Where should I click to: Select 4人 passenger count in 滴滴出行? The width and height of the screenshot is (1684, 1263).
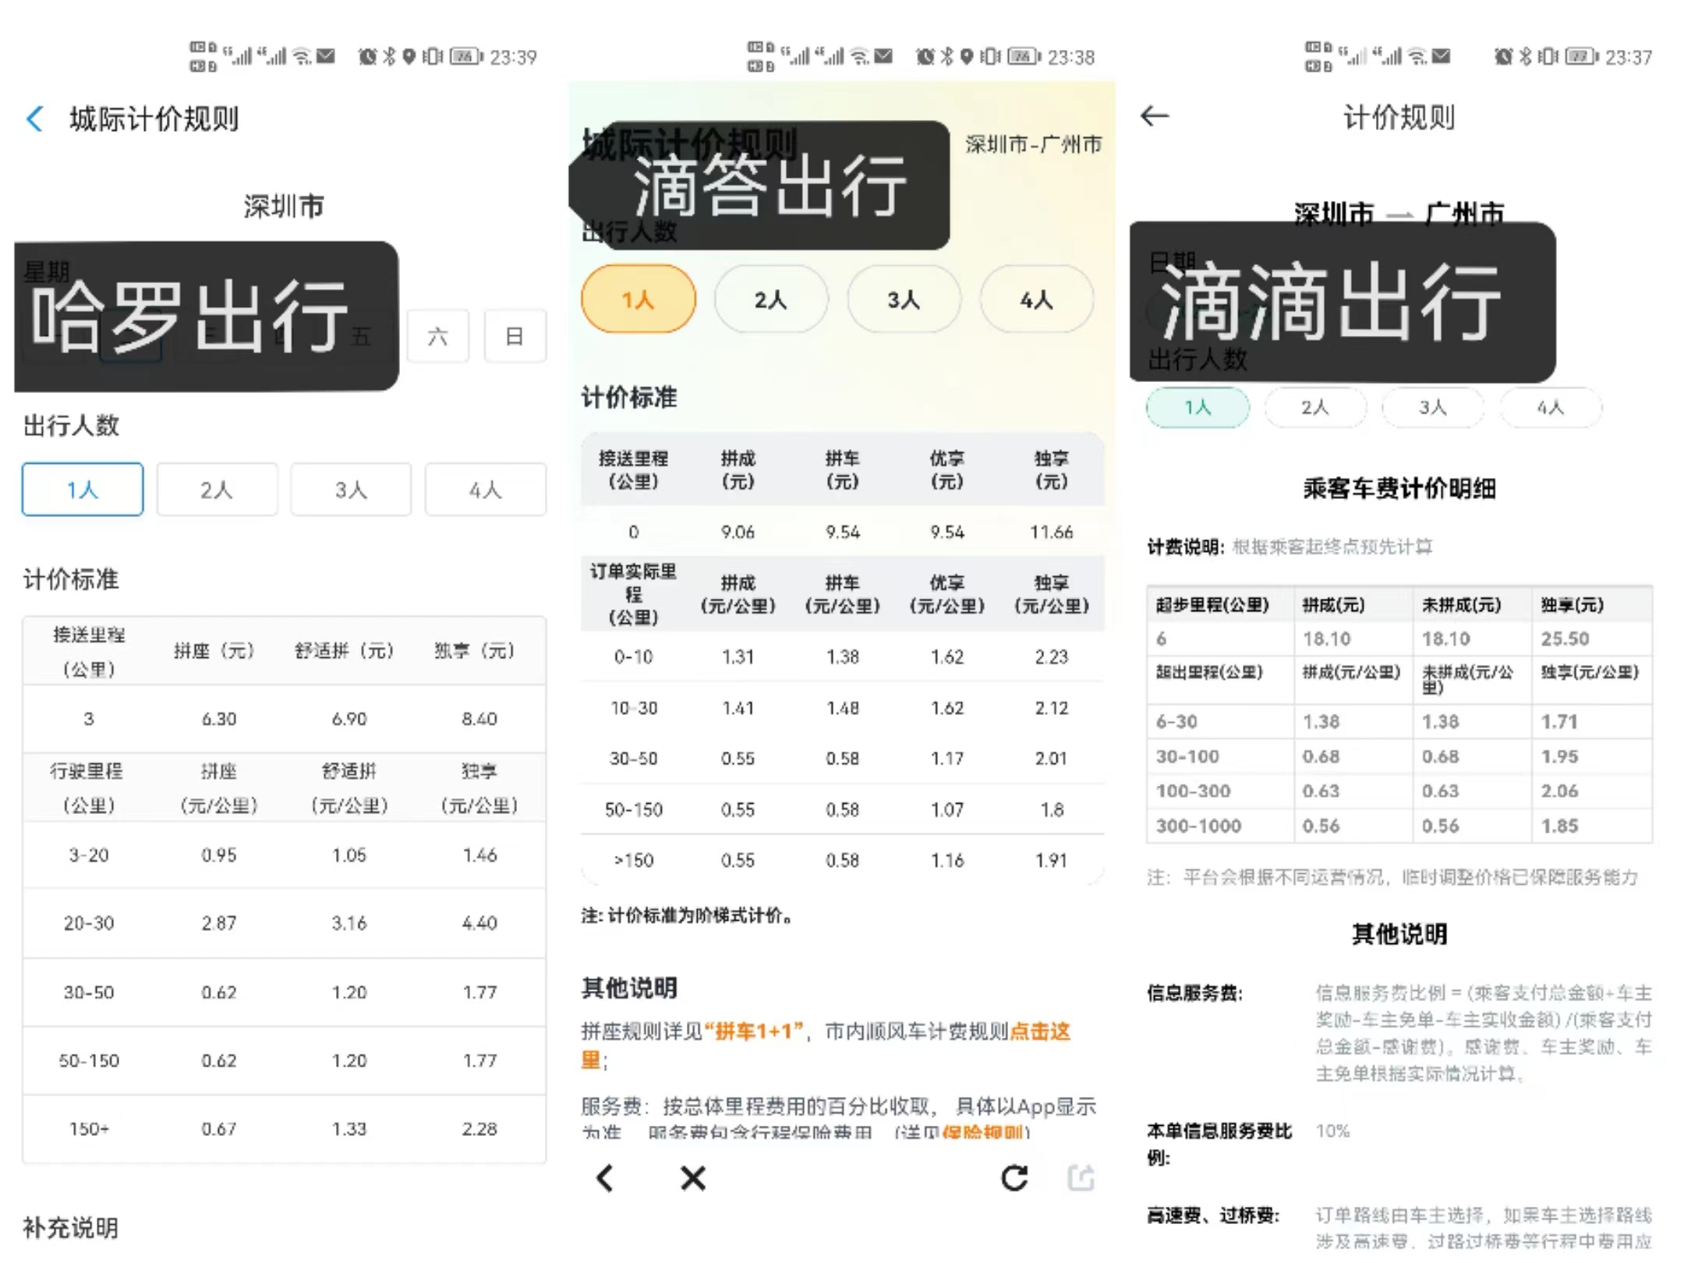[1551, 408]
